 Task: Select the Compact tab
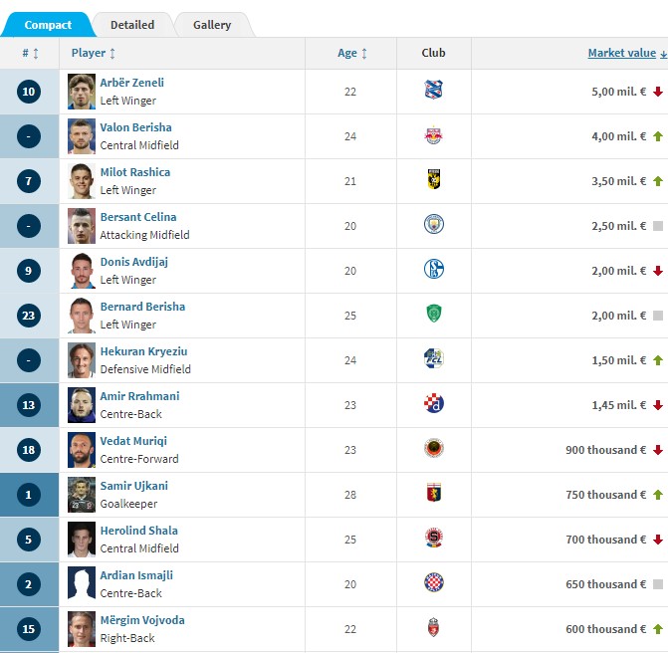pos(48,25)
